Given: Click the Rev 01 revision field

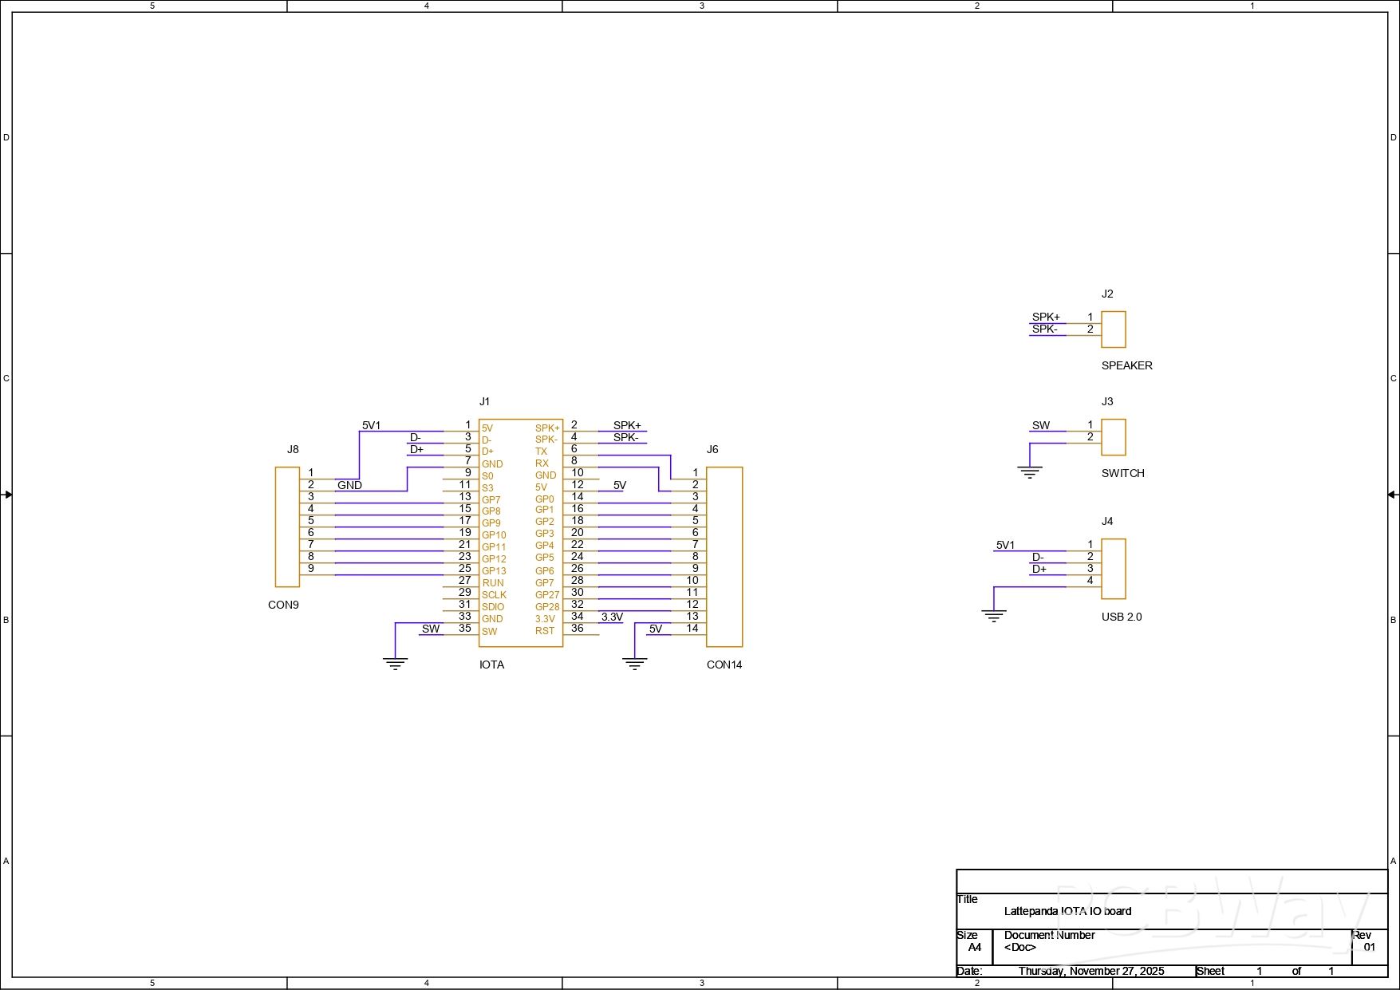Looking at the screenshot, I should 1369,948.
